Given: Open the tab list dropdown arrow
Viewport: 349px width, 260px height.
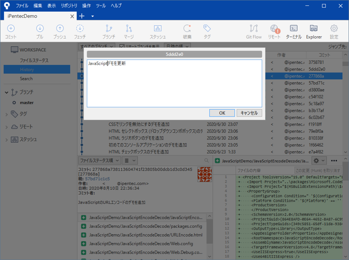Looking at the screenshot, I should [x=93, y=16].
